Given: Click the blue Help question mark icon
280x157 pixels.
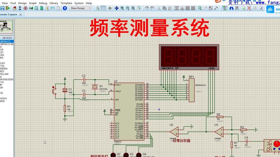Looking at the screenshot, I should [65, 8].
